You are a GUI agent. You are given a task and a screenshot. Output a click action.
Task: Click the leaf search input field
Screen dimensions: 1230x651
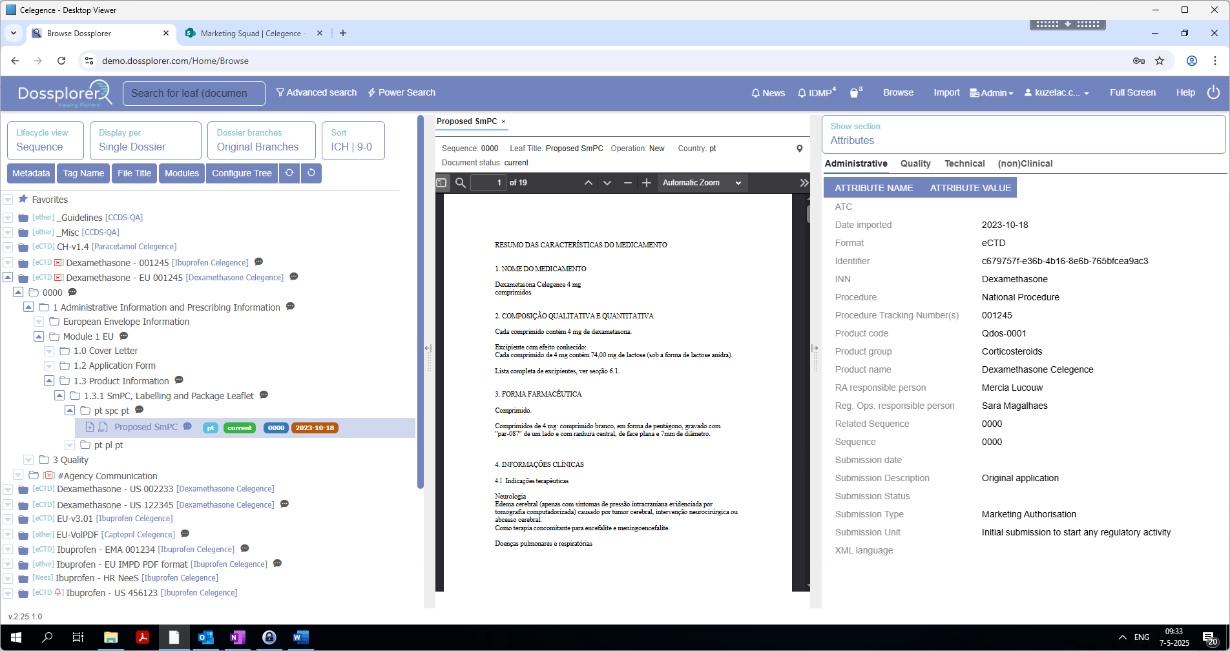pyautogui.click(x=194, y=93)
